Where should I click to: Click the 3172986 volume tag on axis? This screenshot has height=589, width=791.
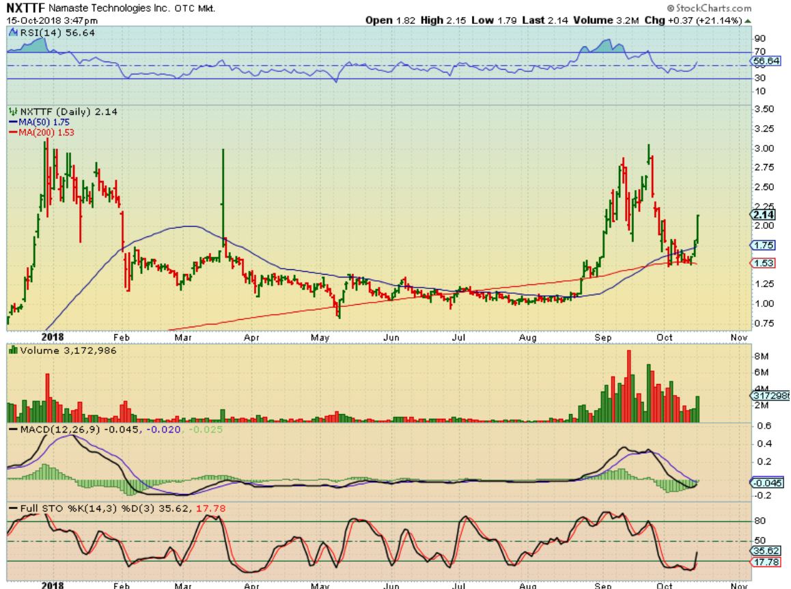click(771, 395)
